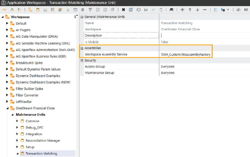The width and height of the screenshot is (250, 157).
Task: Click the binoculars Search icon
Action: coord(171,10)
